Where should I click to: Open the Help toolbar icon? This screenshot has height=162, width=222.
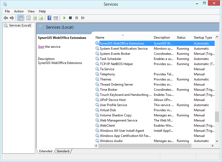point(49,18)
